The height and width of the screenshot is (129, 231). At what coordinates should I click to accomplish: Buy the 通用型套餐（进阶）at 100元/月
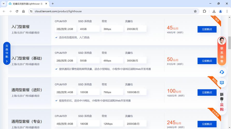tap(207, 92)
